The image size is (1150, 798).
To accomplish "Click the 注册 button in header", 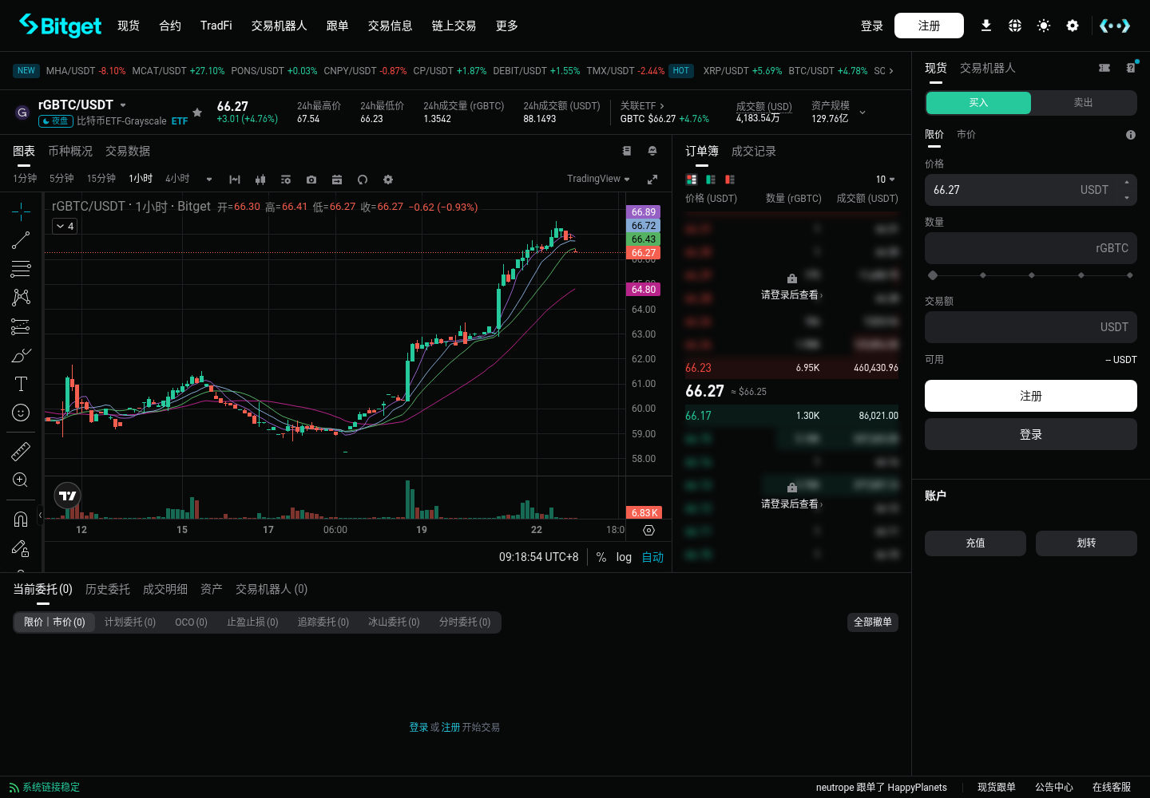I will click(x=929, y=26).
